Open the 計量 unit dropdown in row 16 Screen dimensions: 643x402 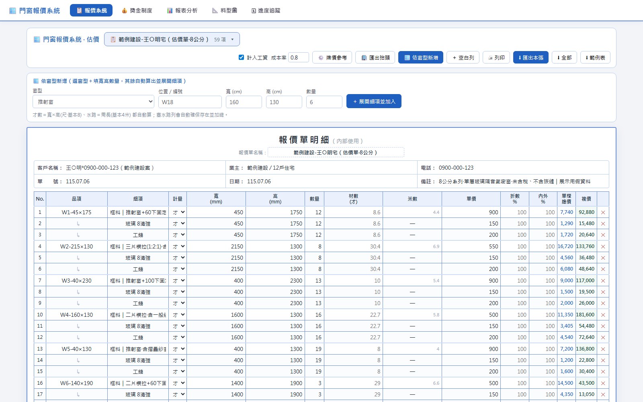[x=178, y=383]
